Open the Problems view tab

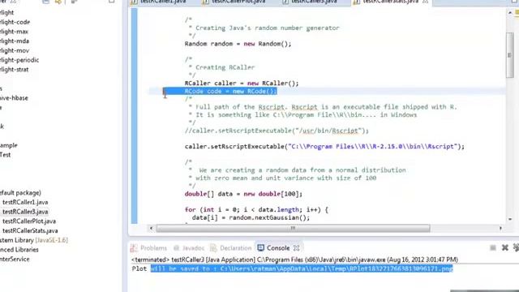pyautogui.click(x=149, y=248)
